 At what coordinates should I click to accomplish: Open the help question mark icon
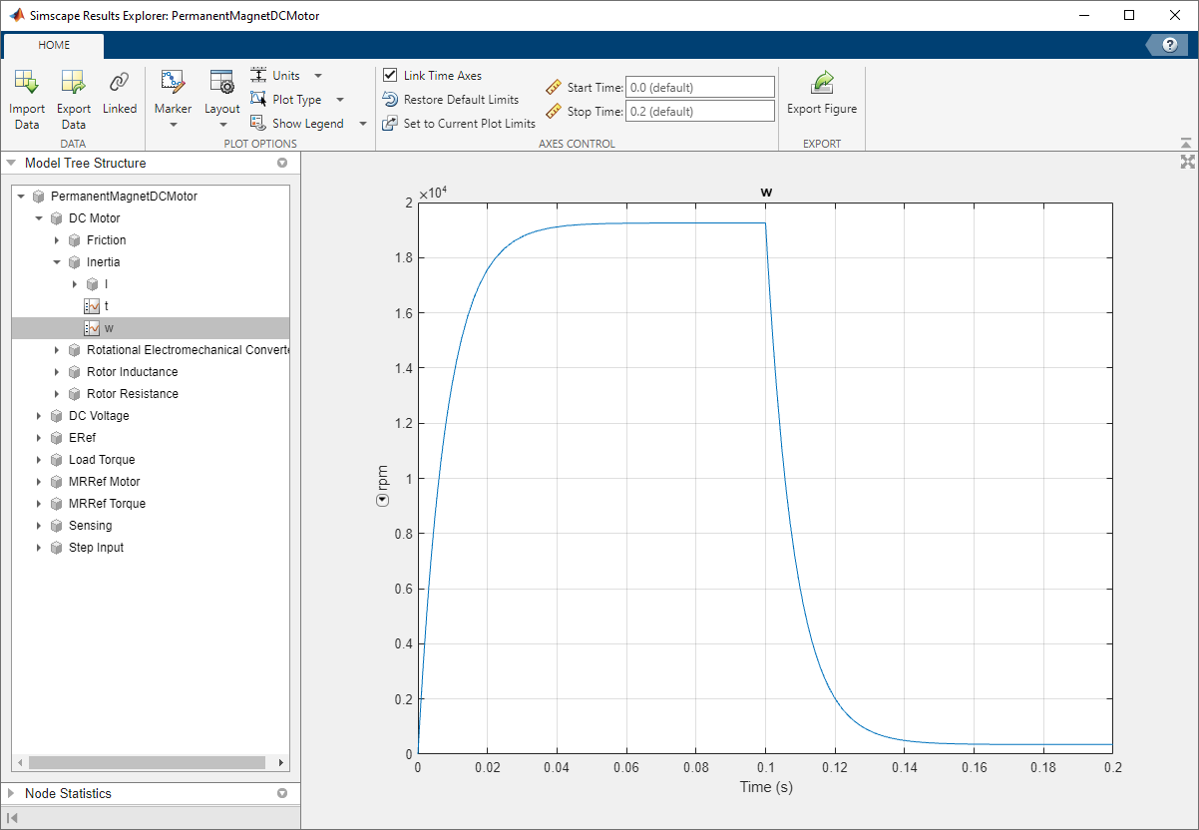pos(1170,45)
